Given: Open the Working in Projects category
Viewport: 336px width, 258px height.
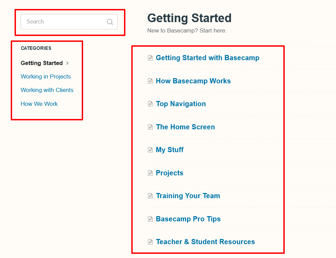Looking at the screenshot, I should click(46, 76).
